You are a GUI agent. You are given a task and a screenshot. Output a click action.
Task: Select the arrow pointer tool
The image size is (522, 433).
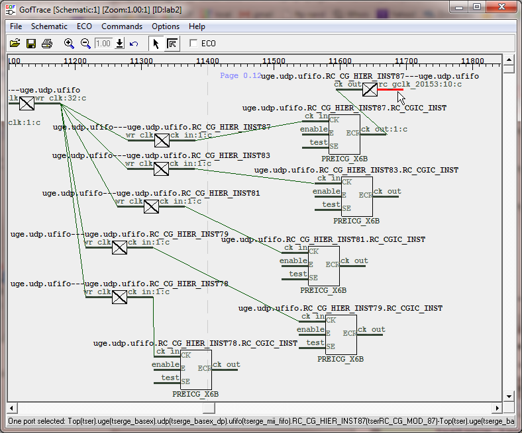(156, 44)
